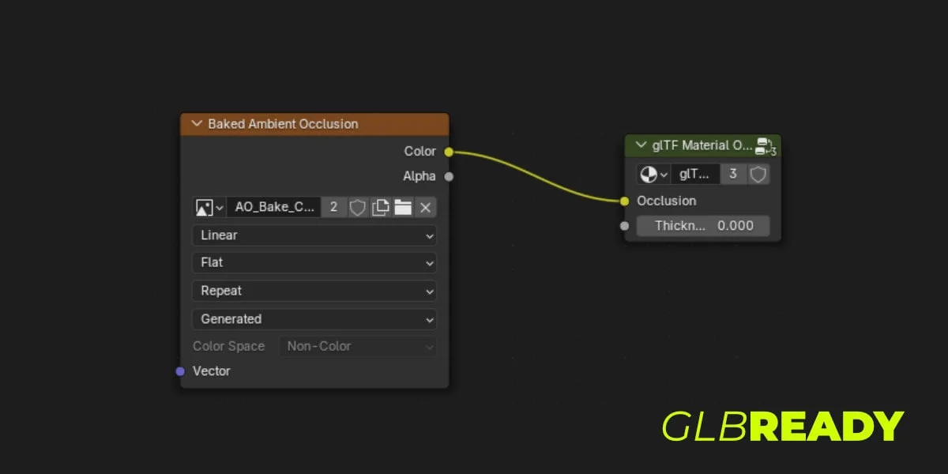Click the image datablock browse icon
This screenshot has width=948, height=474.
[209, 207]
